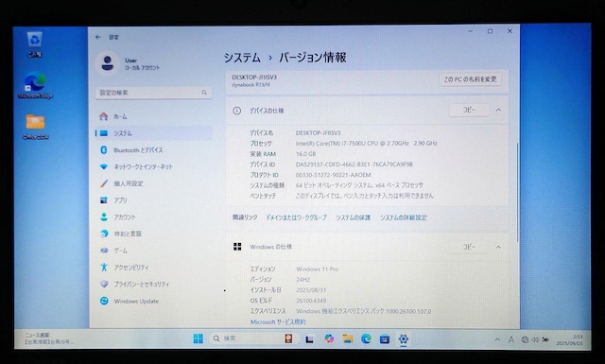This screenshot has height=364, width=605.
Task: Open Microsoft サービス規約 link
Action: [278, 321]
